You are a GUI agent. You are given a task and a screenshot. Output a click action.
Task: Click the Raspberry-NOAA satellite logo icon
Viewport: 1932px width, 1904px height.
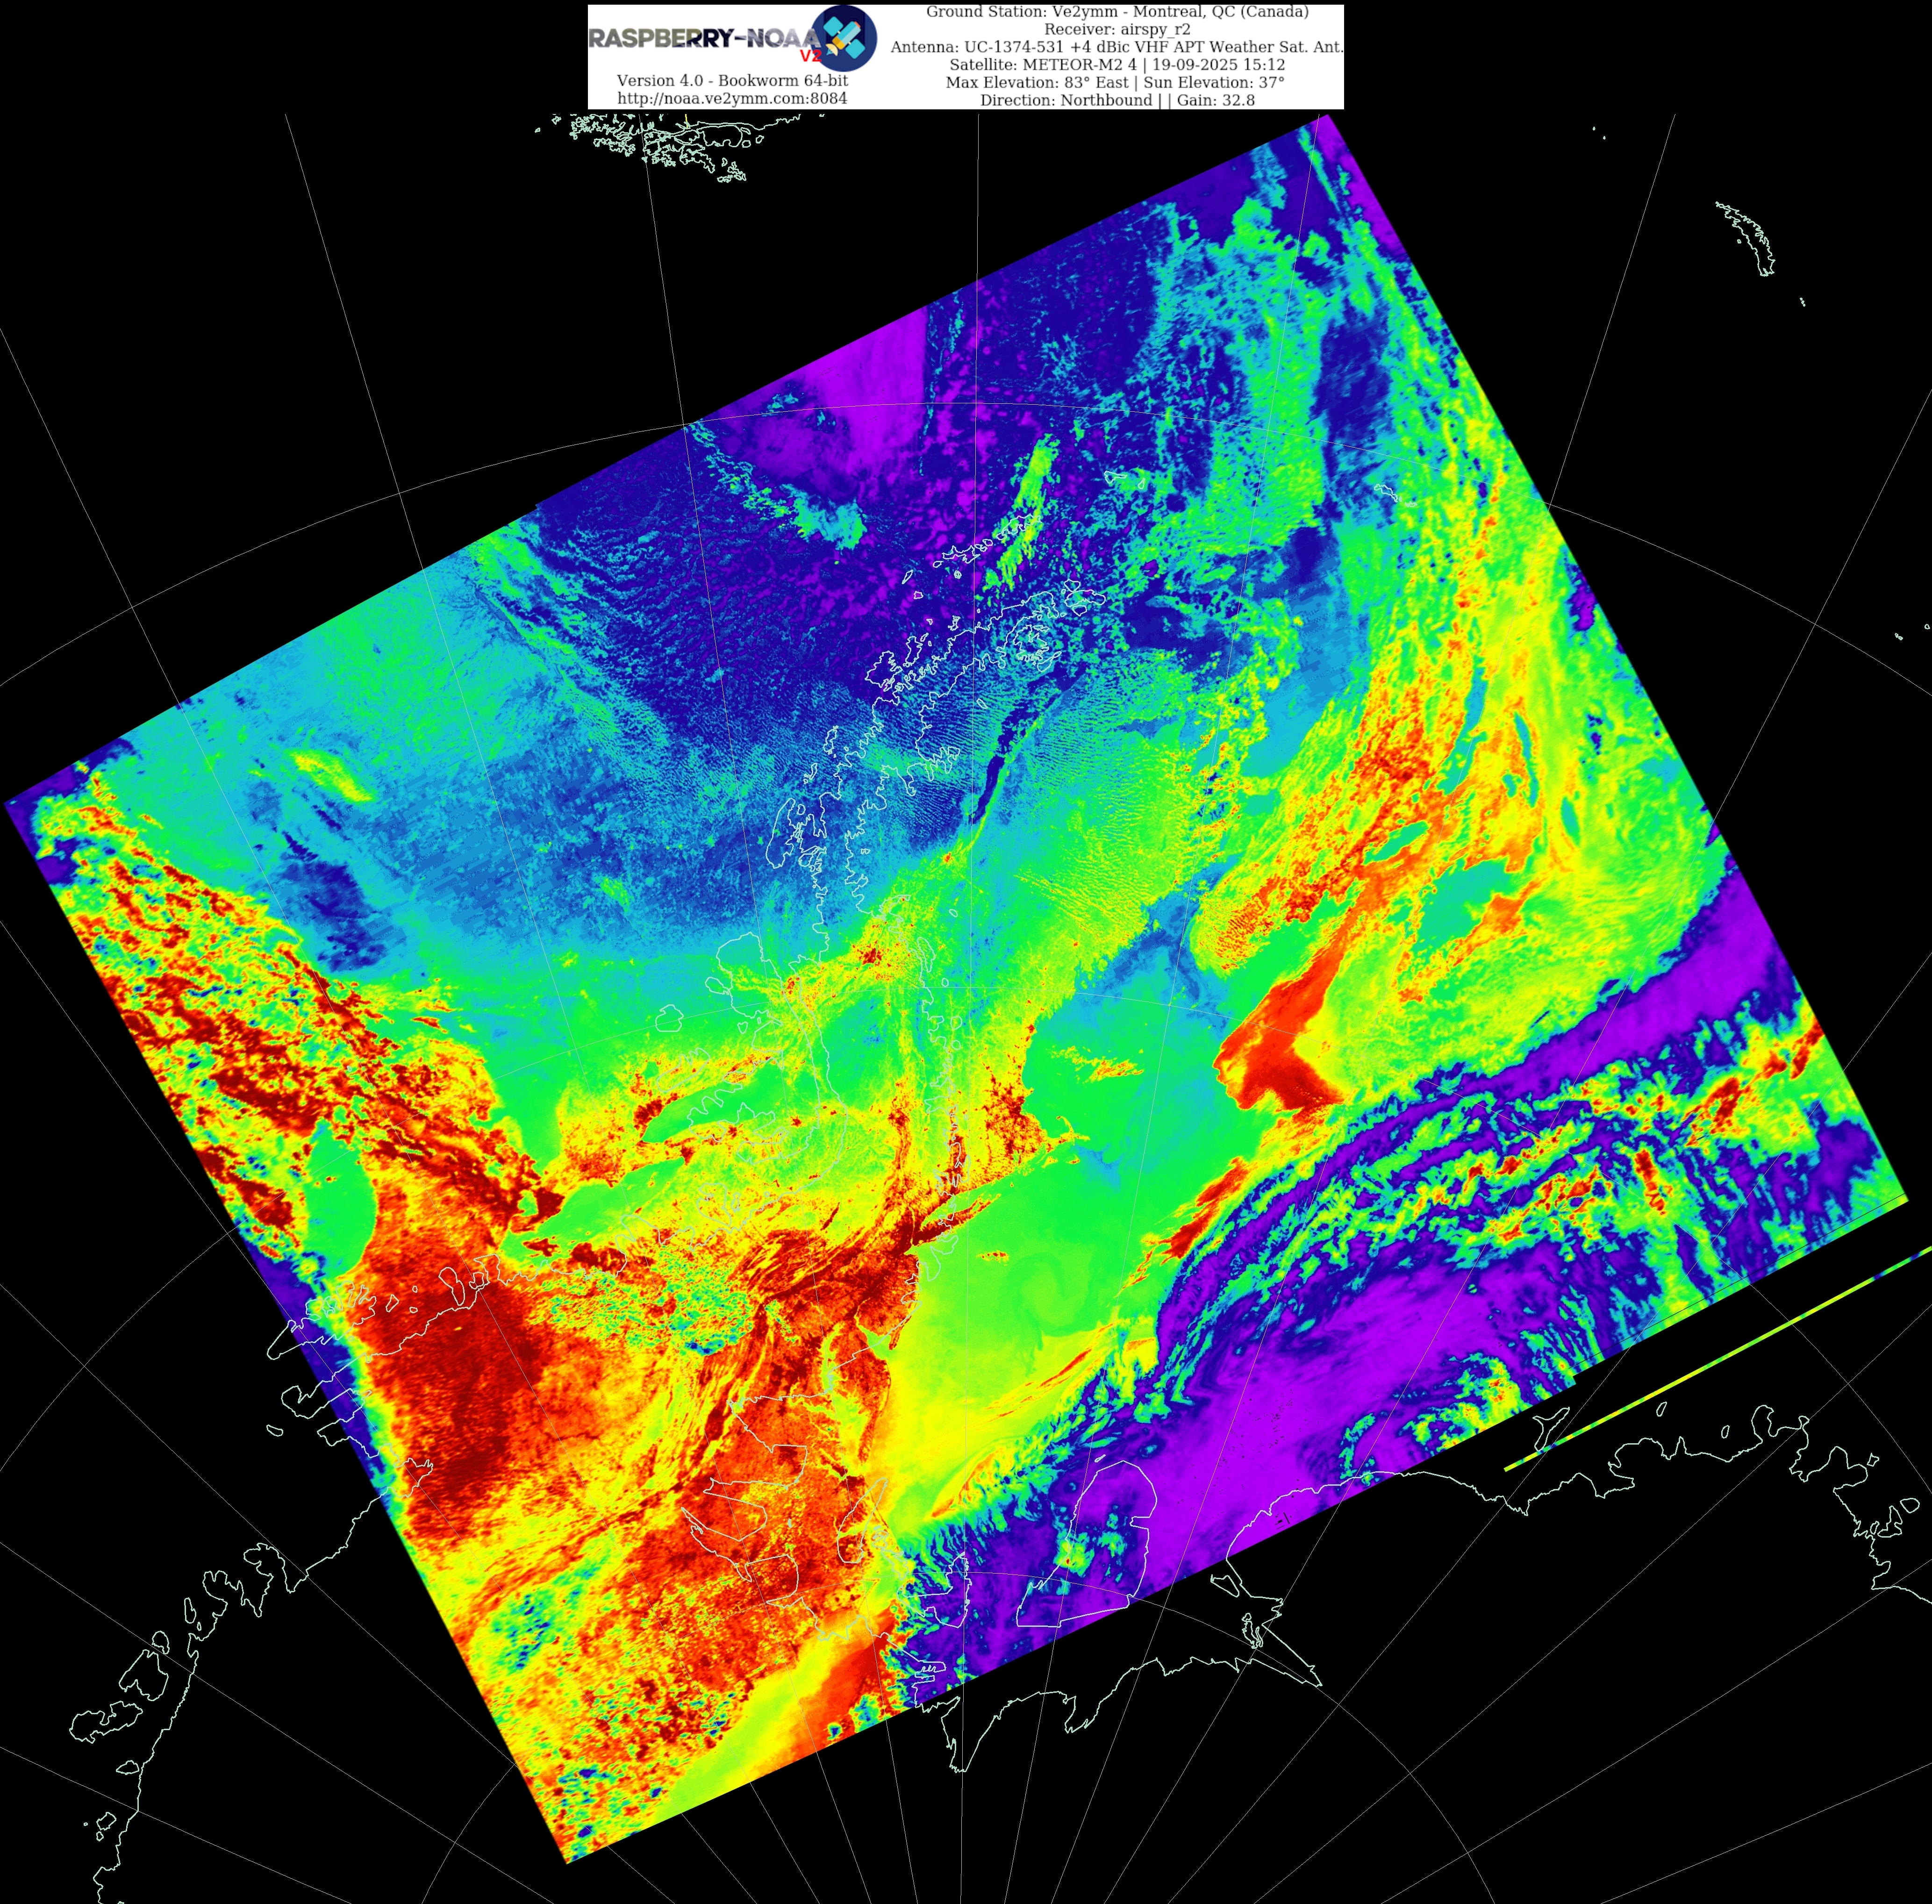click(x=843, y=38)
